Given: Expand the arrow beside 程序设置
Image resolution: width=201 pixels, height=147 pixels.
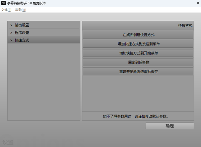Looking at the screenshot, I should (11, 33).
